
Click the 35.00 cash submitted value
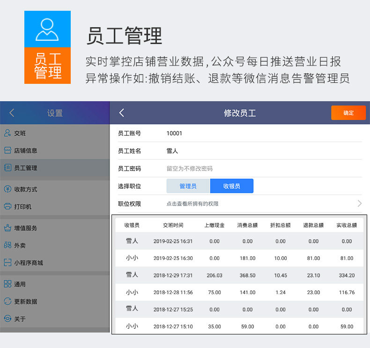pos(214,326)
